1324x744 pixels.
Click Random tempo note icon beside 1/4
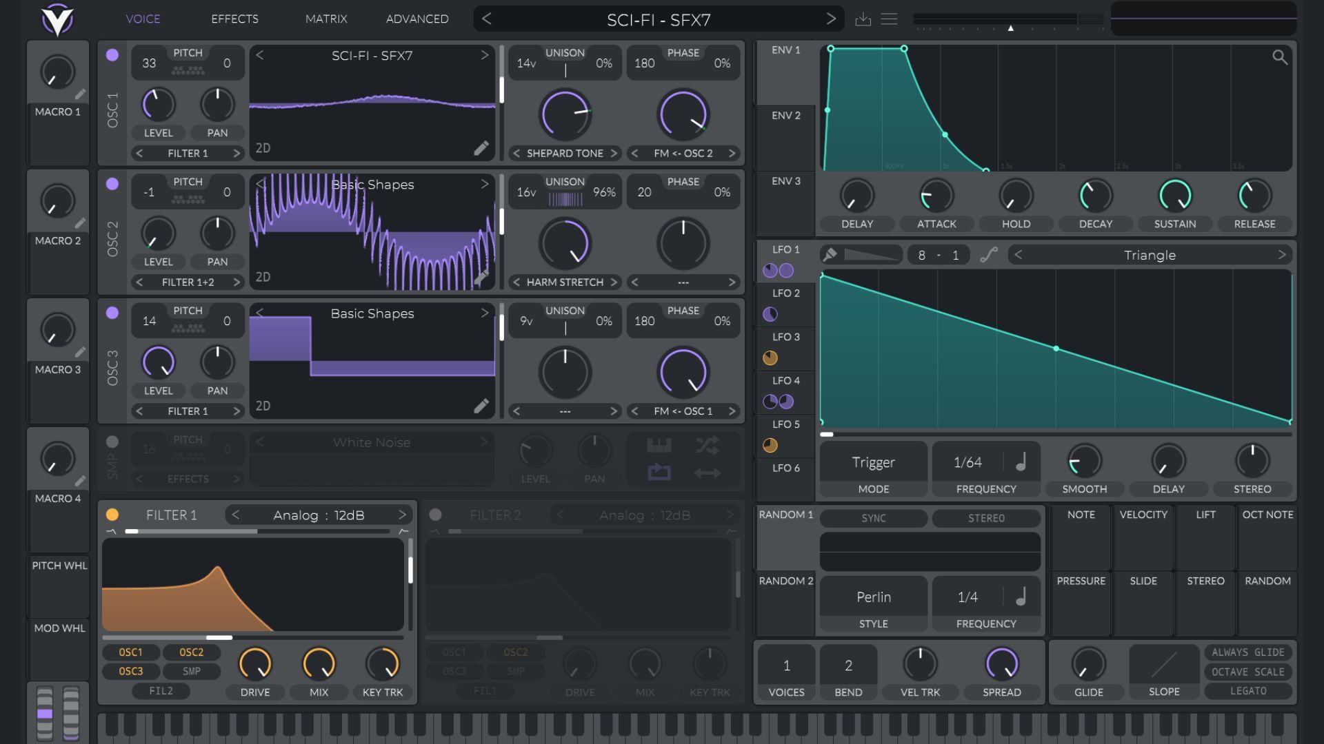pos(1021,597)
